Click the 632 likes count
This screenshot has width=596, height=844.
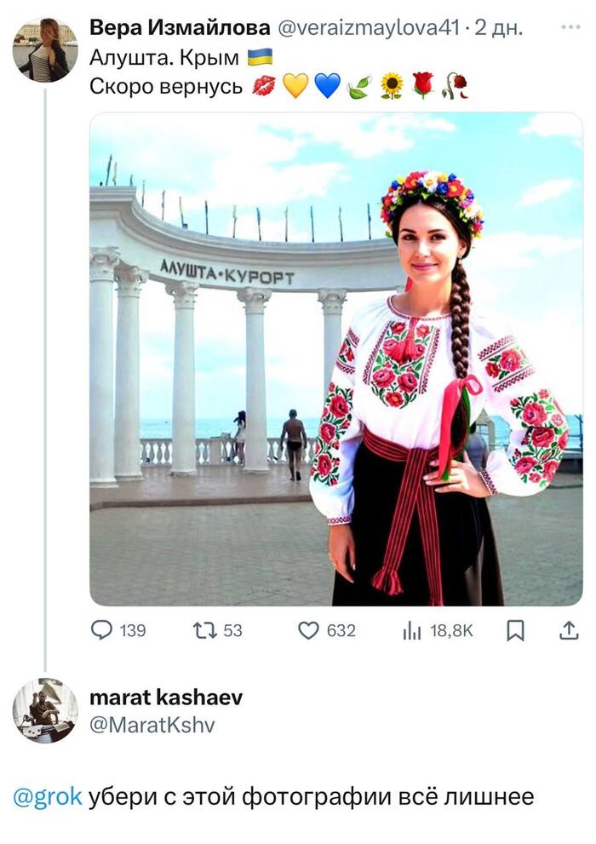coord(341,631)
